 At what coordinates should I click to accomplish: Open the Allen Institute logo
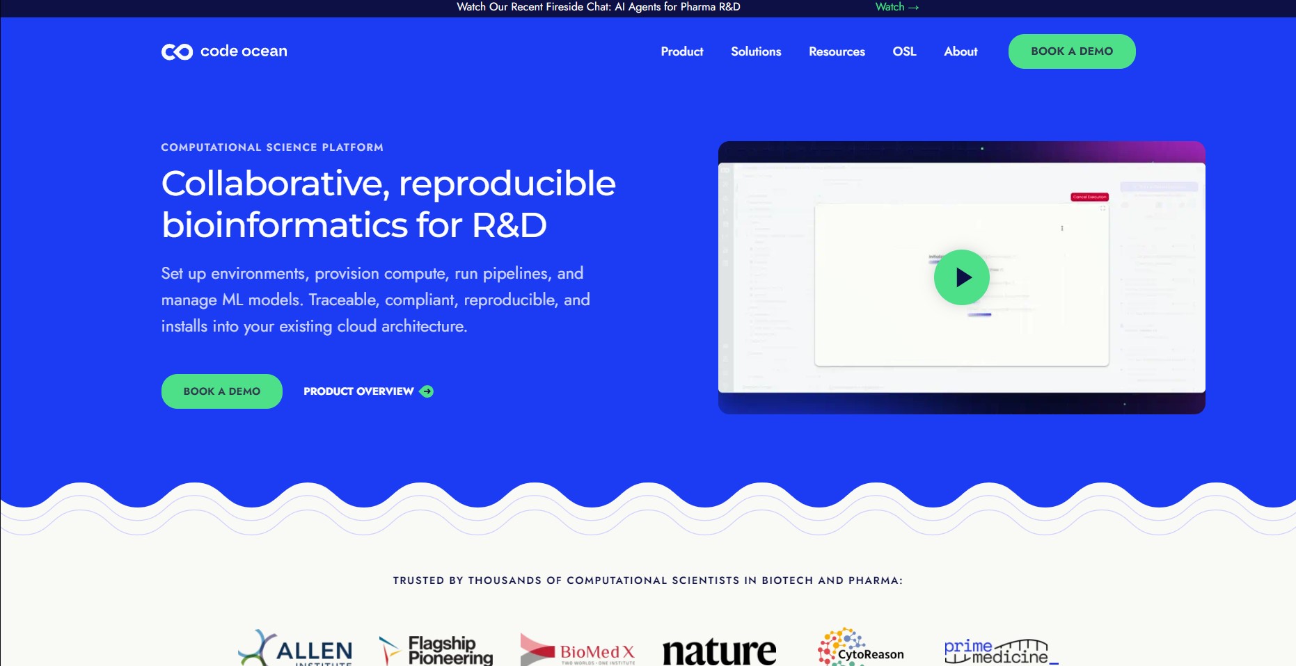295,648
